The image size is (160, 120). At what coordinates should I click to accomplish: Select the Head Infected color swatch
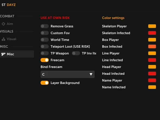pos(152,74)
